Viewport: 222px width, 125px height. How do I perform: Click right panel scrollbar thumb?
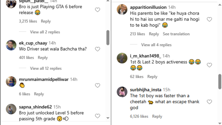220,82
